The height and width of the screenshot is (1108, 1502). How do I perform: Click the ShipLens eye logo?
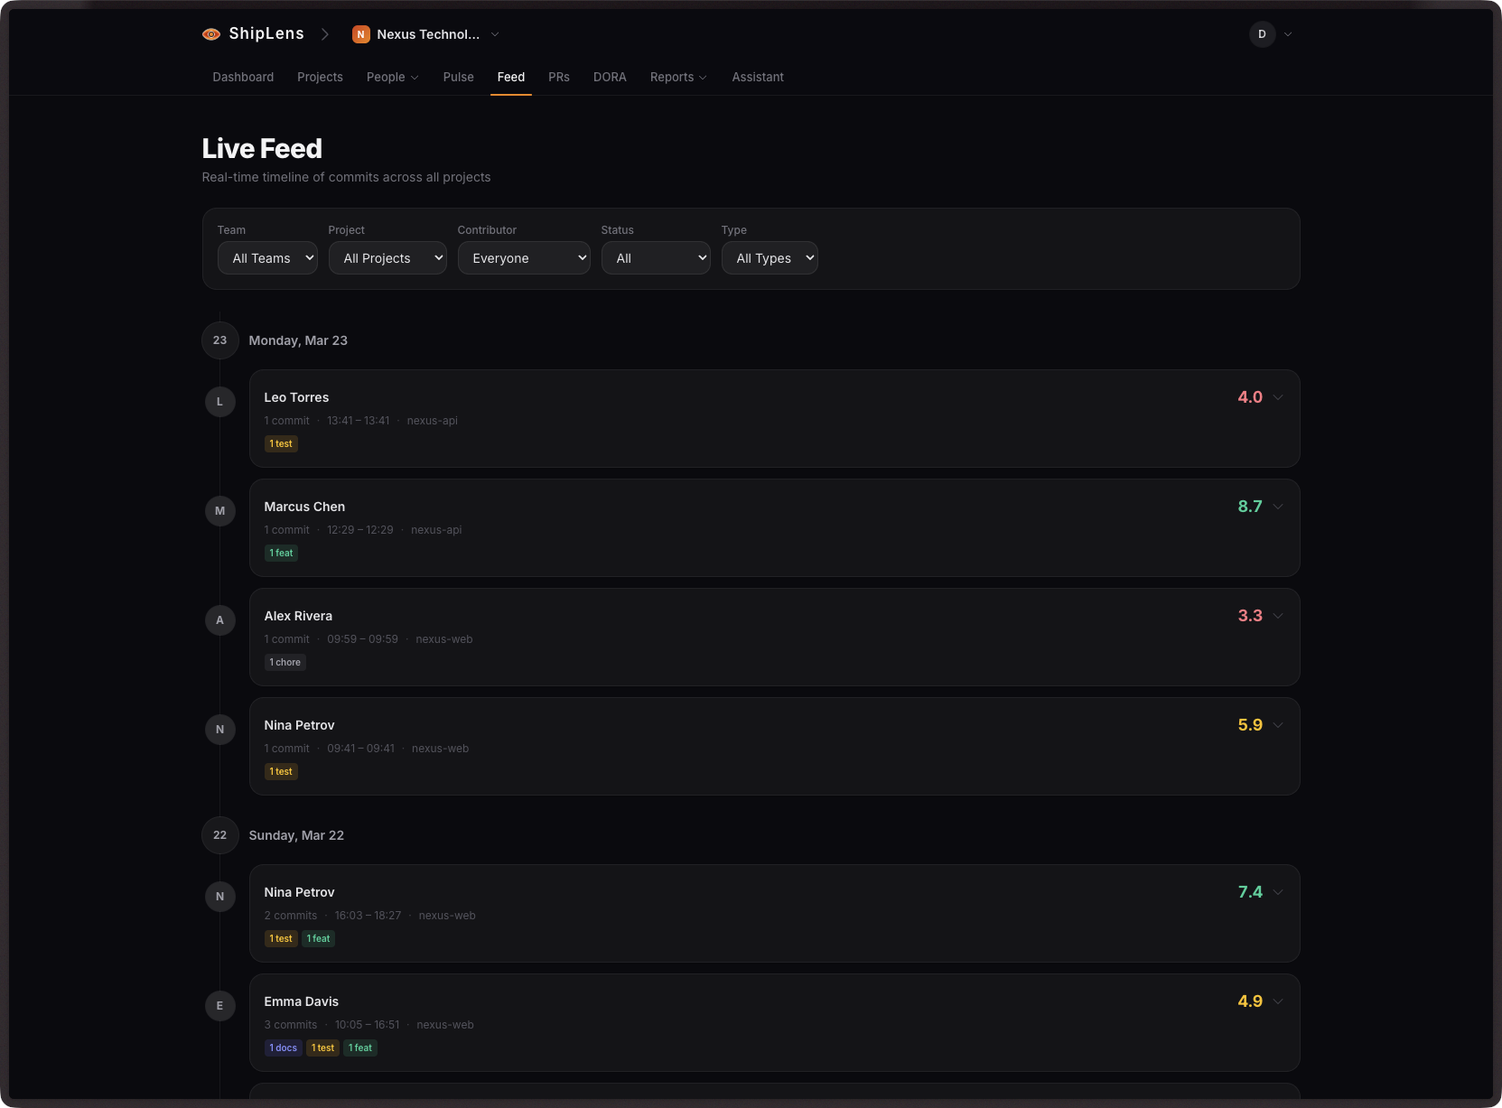(x=210, y=33)
